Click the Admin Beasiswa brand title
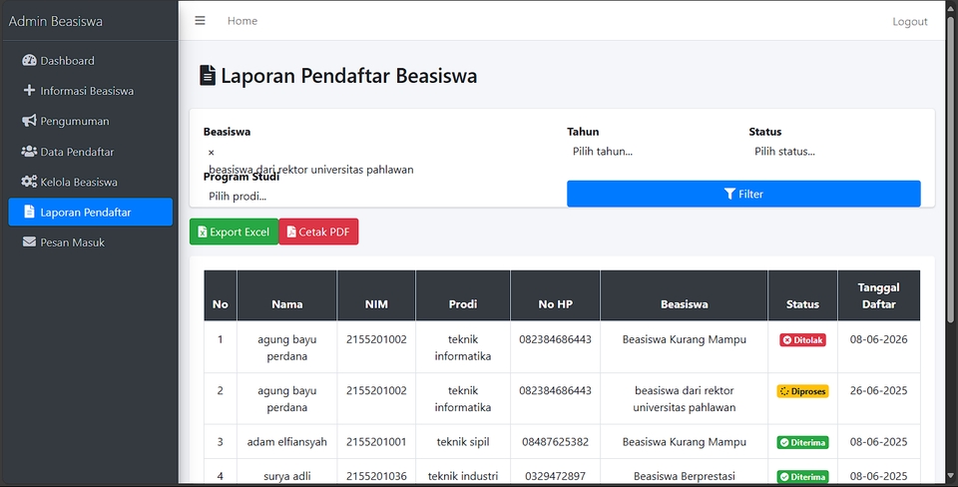This screenshot has width=958, height=487. click(56, 21)
